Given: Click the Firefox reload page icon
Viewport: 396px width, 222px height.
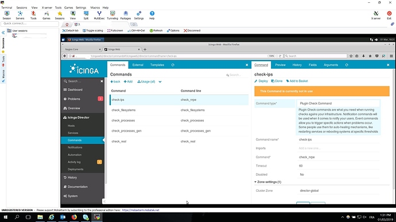Looking at the screenshot, I should (280, 56).
